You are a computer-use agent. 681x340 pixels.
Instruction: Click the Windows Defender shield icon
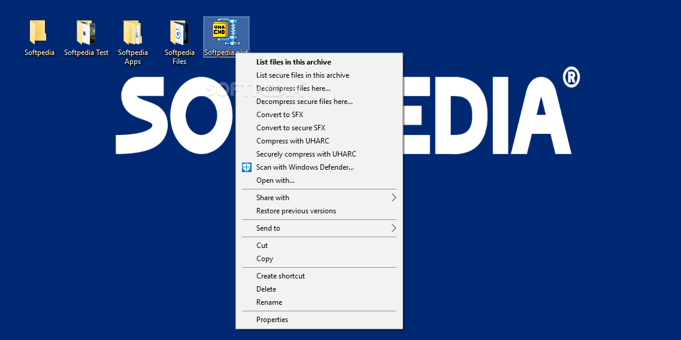(247, 167)
